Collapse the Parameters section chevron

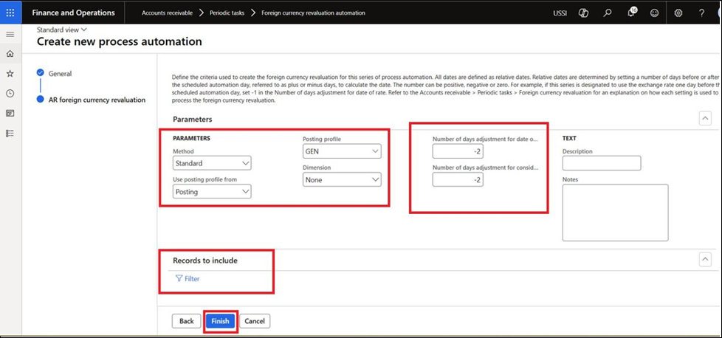coord(704,119)
